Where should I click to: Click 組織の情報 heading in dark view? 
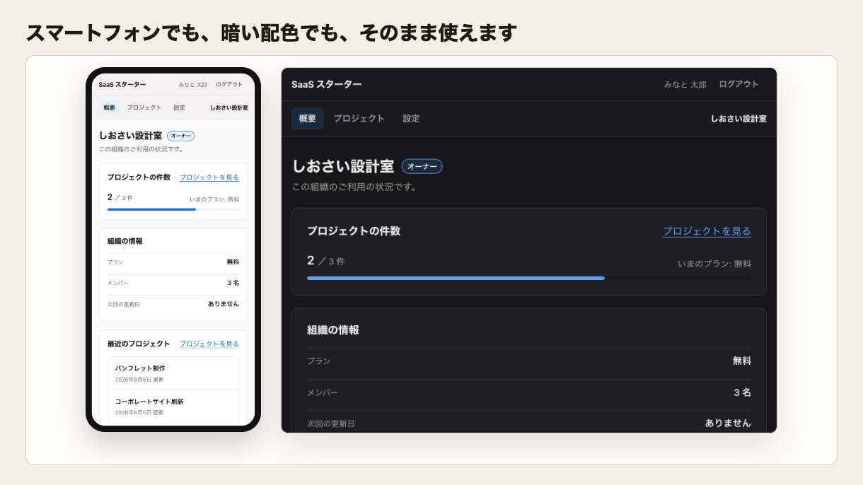333,330
